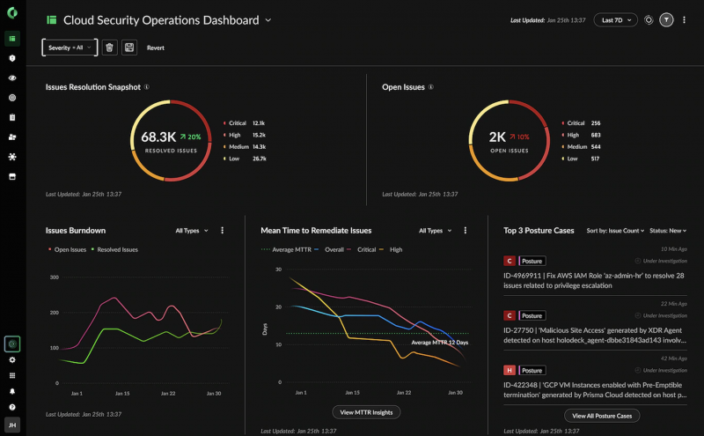The height and width of the screenshot is (436, 704).
Task: Click the notification bell sidebar icon
Action: (x=12, y=391)
